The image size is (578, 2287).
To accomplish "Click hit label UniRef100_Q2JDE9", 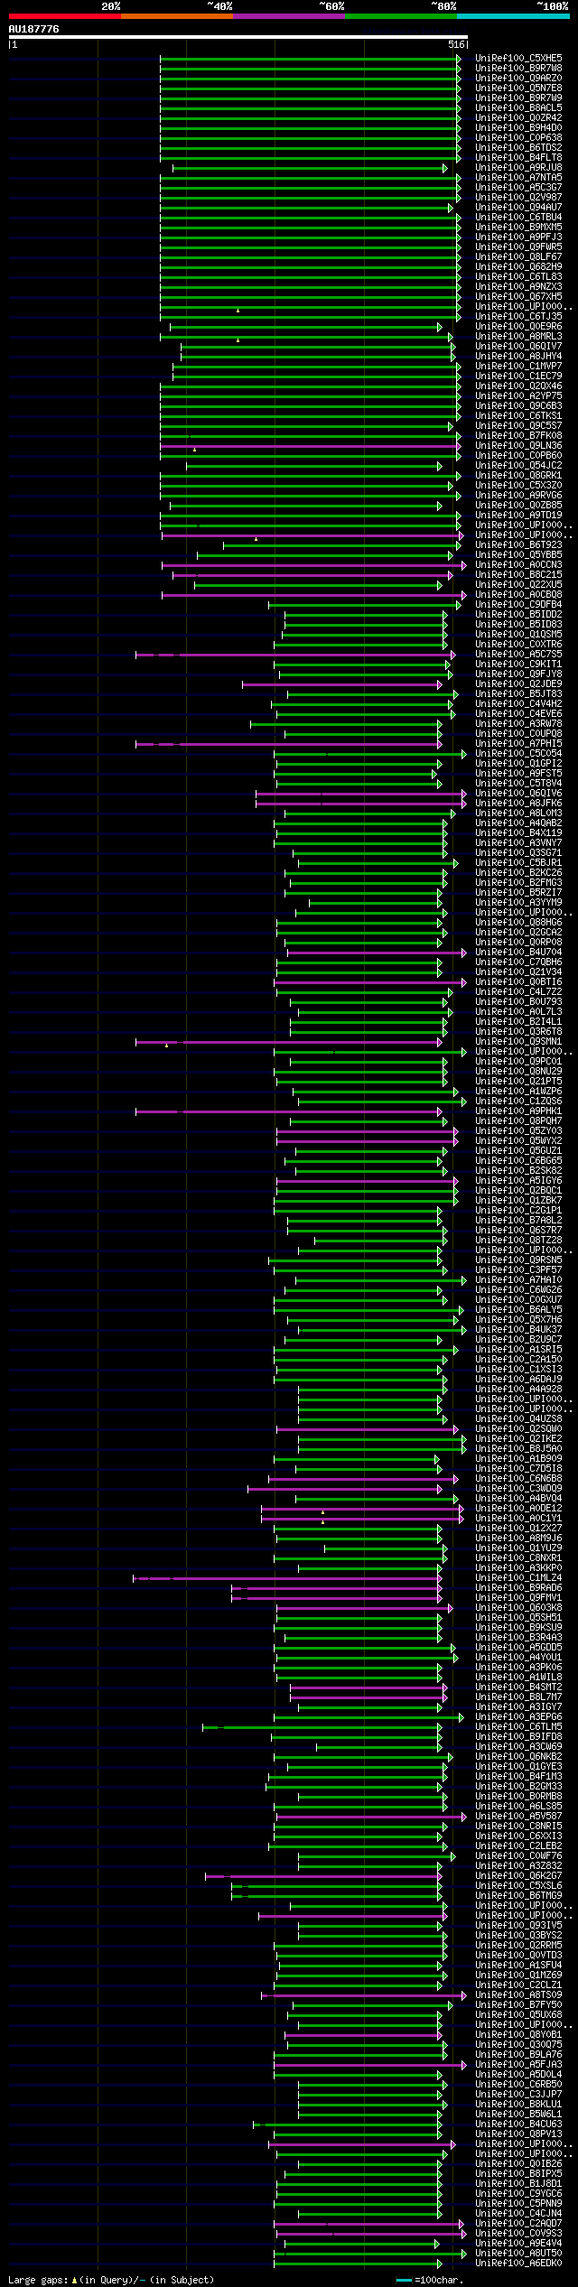I will pos(518,683).
